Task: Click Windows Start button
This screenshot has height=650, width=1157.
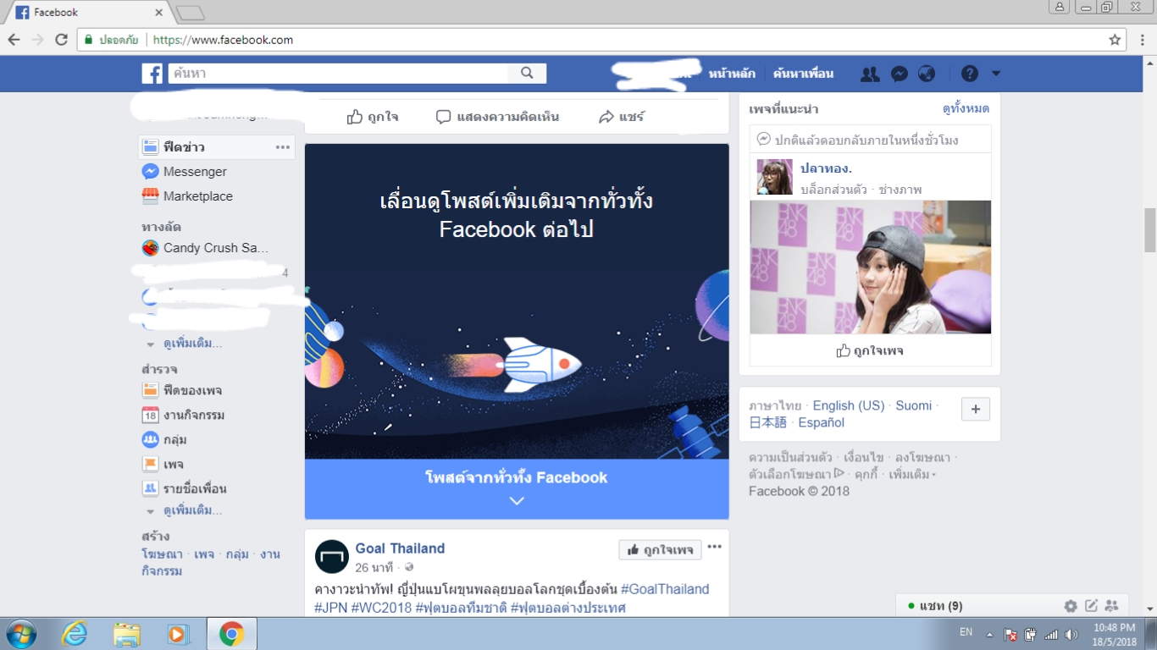Action: (x=21, y=634)
